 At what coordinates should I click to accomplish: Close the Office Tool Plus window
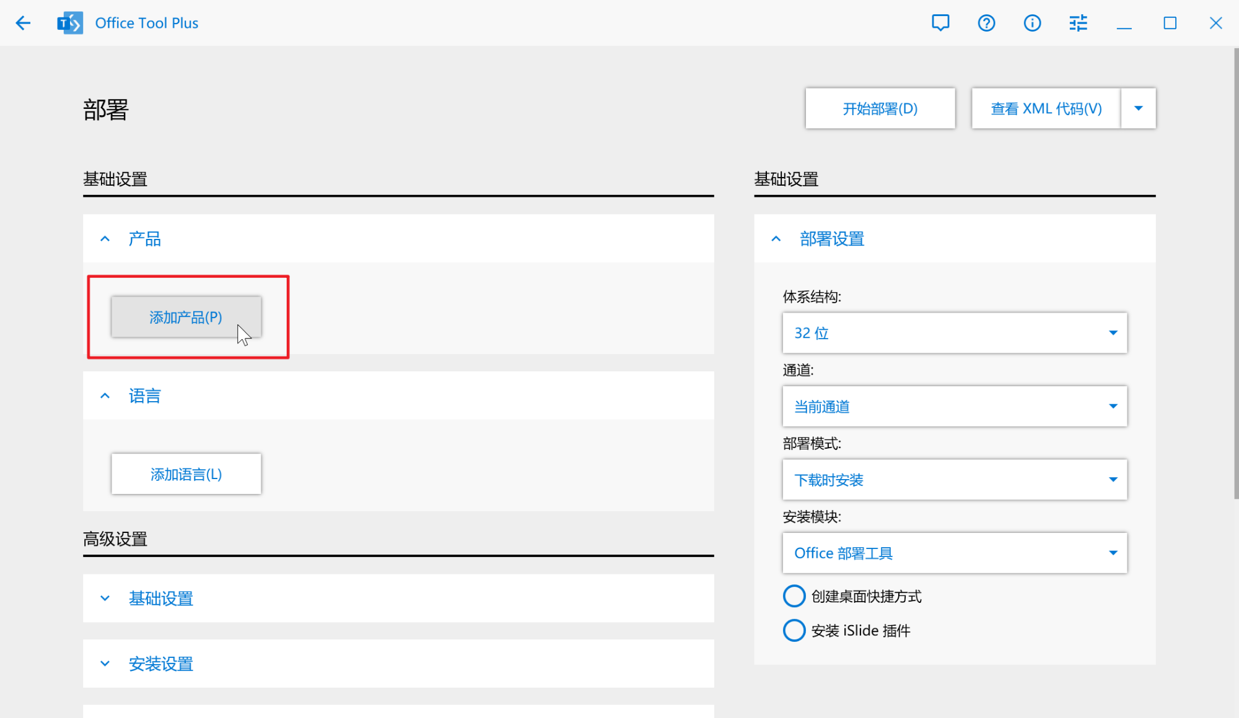(x=1215, y=23)
